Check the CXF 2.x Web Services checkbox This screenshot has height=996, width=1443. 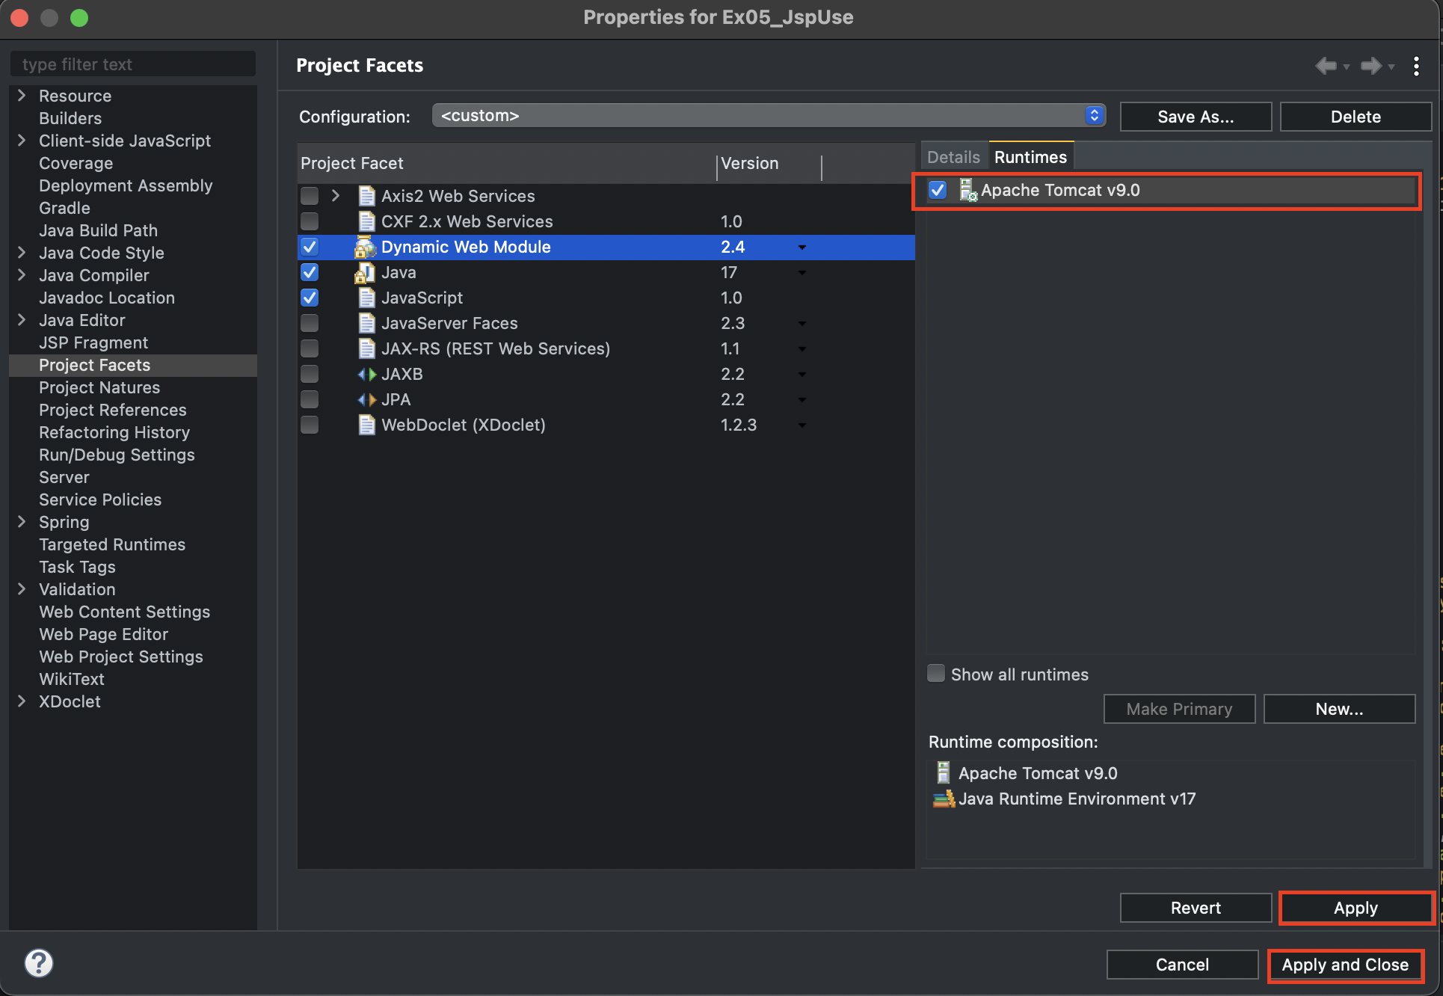[310, 221]
